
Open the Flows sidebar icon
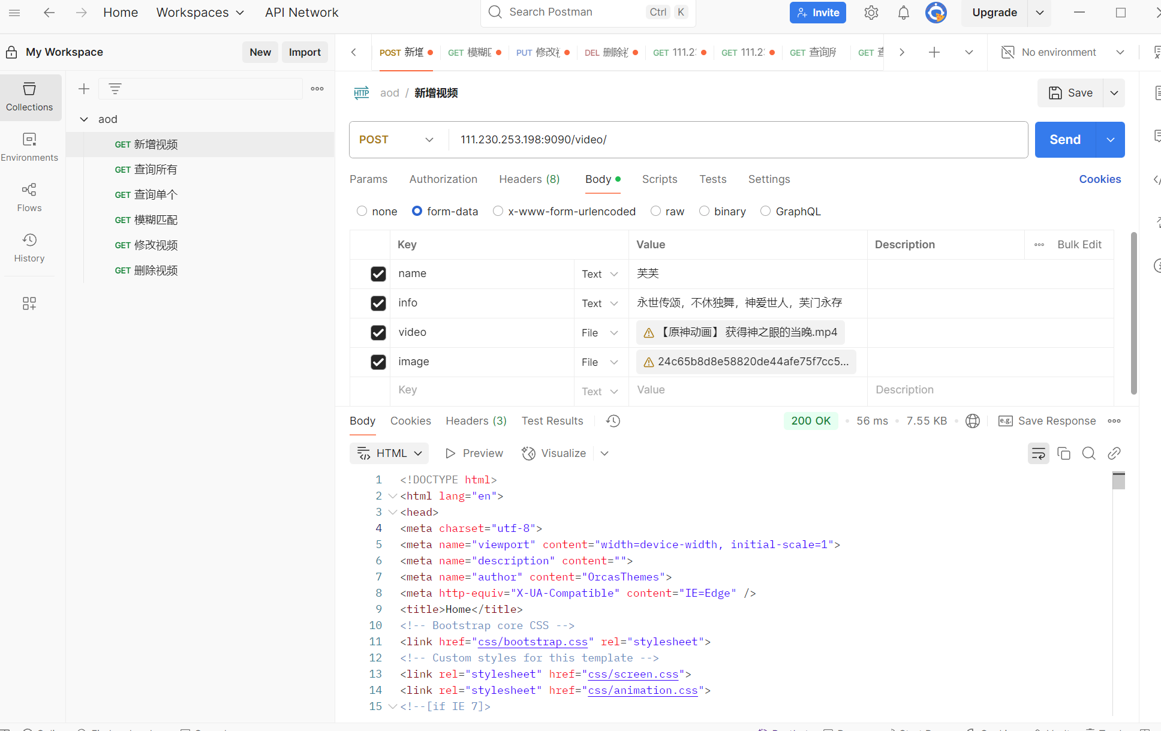pyautogui.click(x=29, y=197)
